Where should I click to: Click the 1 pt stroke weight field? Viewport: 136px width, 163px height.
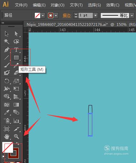coord(86,16)
